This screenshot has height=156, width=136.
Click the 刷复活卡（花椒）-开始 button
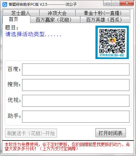(x=31, y=133)
